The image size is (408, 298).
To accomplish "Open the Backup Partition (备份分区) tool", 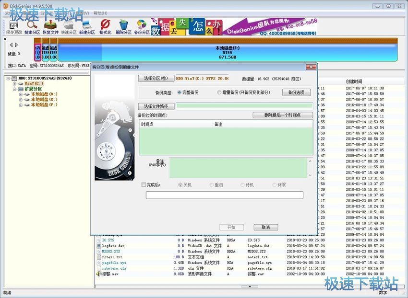I will (142, 27).
